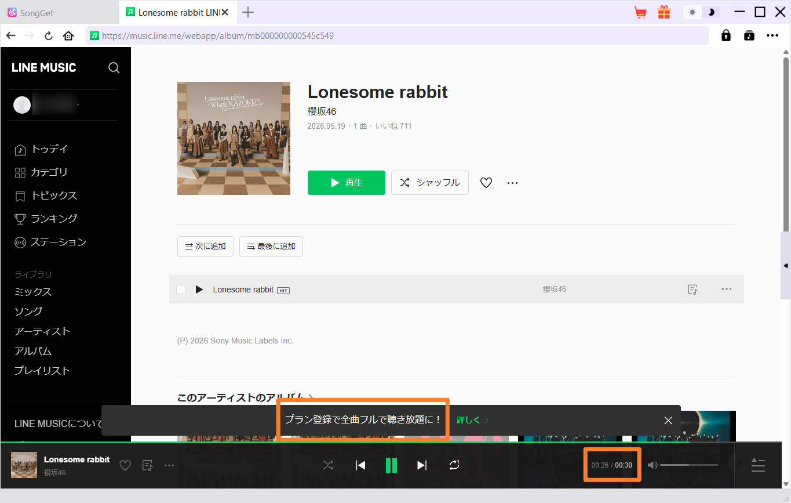Viewport: 791px width, 503px height.
Task: Open the gift box icon
Action: 664,12
